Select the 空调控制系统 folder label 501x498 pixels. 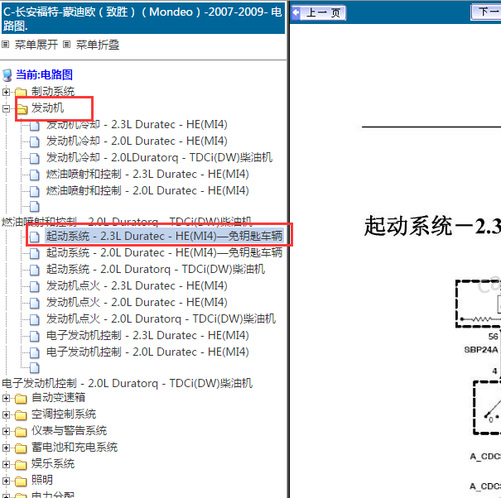click(64, 414)
